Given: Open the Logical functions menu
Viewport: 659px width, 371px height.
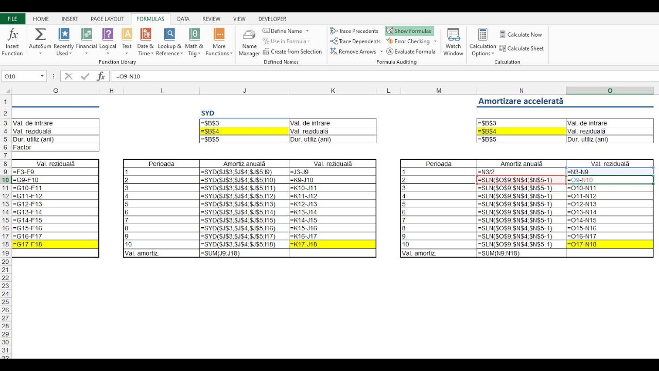Looking at the screenshot, I should tap(108, 42).
